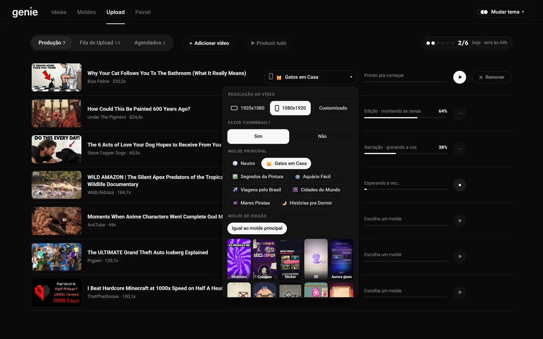Switch to Fila de Upload tab
This screenshot has width=543, height=339.
coord(100,43)
